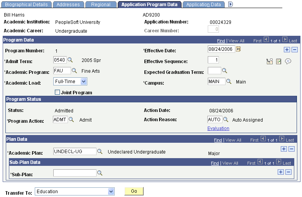Click the '2005 Spr' term description
Image resolution: width=302 pixels, height=197 pixels.
click(91, 60)
